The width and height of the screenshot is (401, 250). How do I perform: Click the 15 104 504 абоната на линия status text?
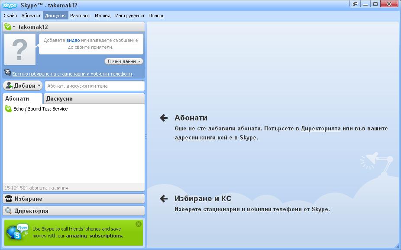[x=36, y=188]
